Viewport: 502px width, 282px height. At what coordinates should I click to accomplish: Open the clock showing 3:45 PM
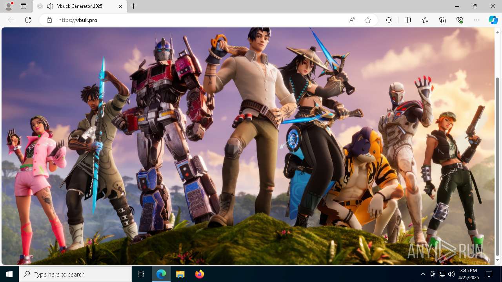(469, 274)
